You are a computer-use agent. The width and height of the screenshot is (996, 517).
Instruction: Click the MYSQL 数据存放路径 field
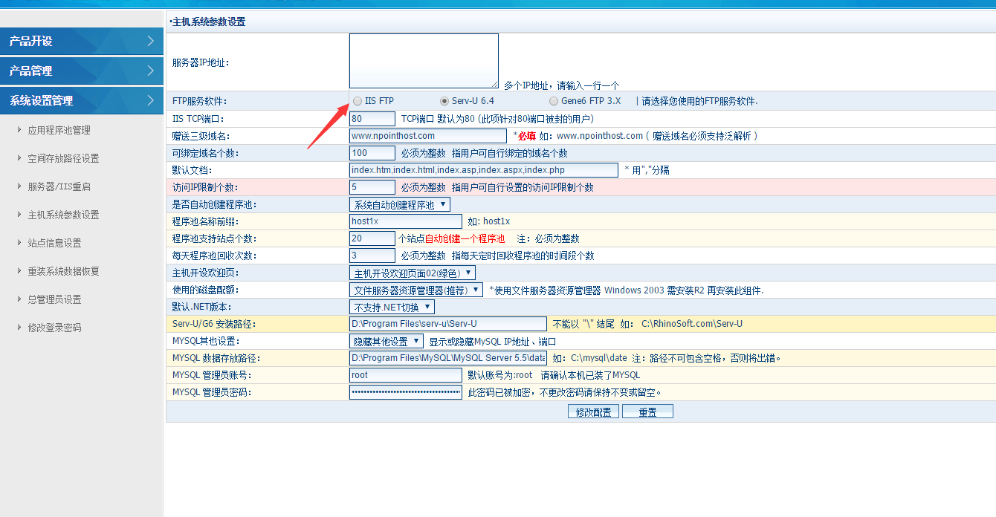[448, 358]
